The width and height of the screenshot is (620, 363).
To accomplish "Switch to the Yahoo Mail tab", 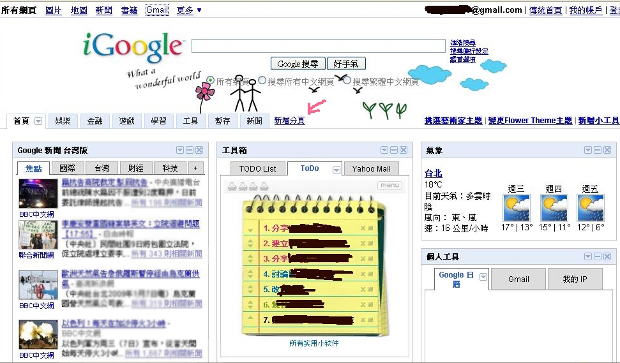I will click(371, 168).
